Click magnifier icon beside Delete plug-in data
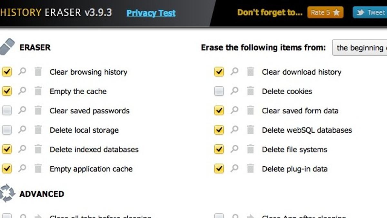This screenshot has width=387, height=218. point(234,168)
